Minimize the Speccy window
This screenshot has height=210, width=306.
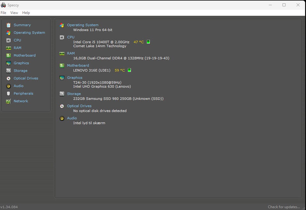coord(270,5)
